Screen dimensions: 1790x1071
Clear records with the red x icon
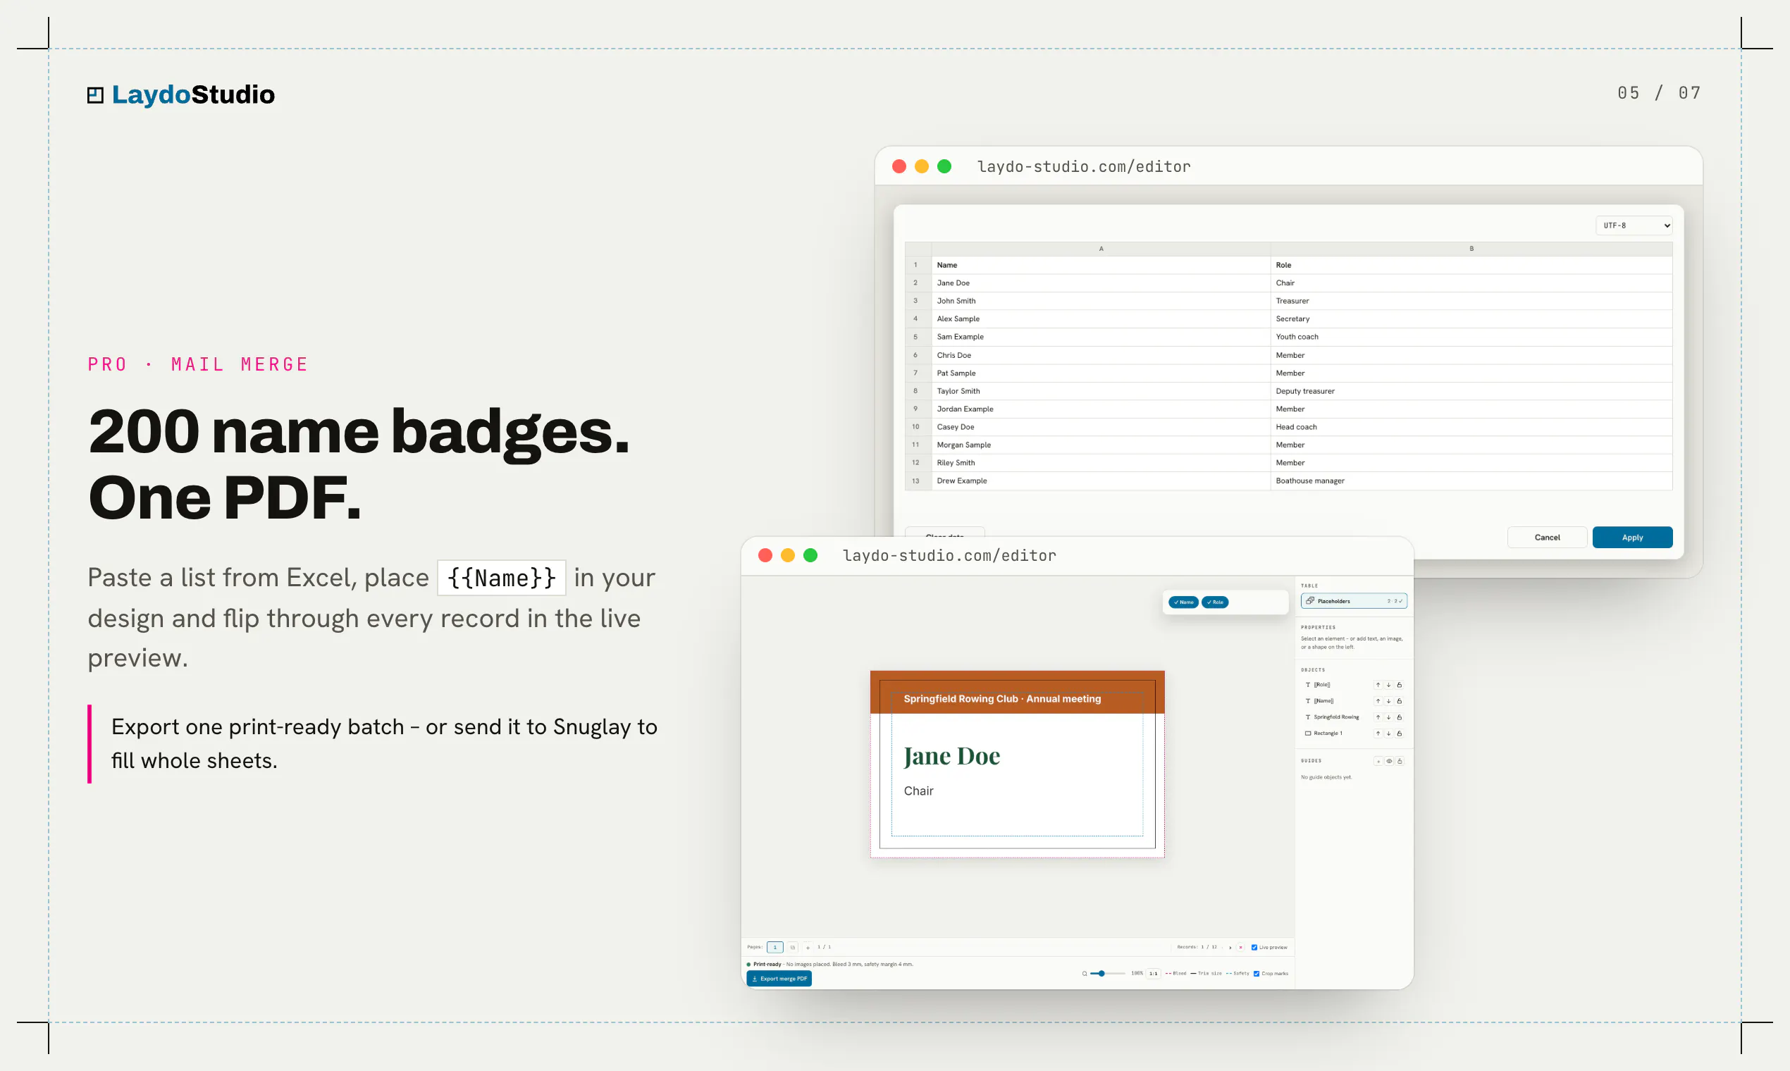(1240, 947)
